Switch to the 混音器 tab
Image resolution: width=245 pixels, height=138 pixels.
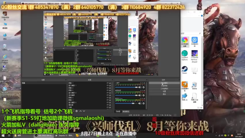pos(118,112)
